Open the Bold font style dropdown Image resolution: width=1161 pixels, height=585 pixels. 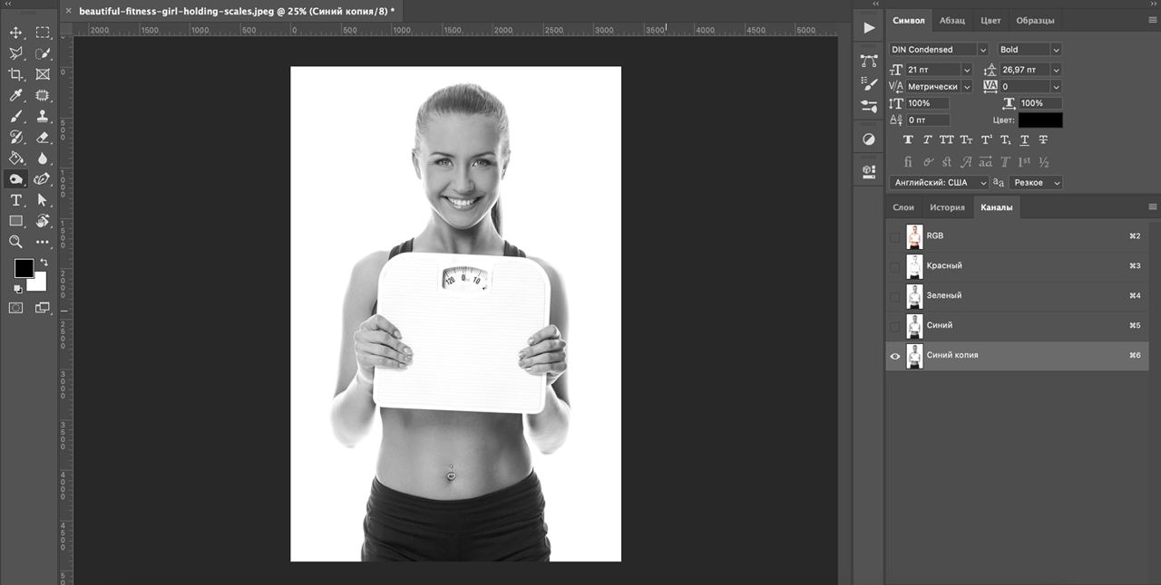coord(1056,50)
